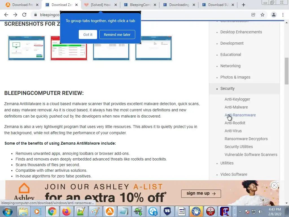Expand the Networking category
Screen dimensions: 289x217
[x=230, y=66]
